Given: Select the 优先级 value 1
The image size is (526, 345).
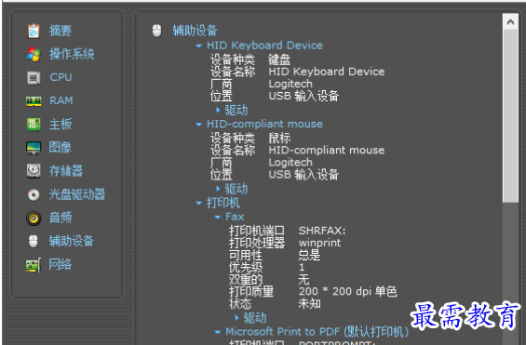Looking at the screenshot, I should tap(302, 267).
